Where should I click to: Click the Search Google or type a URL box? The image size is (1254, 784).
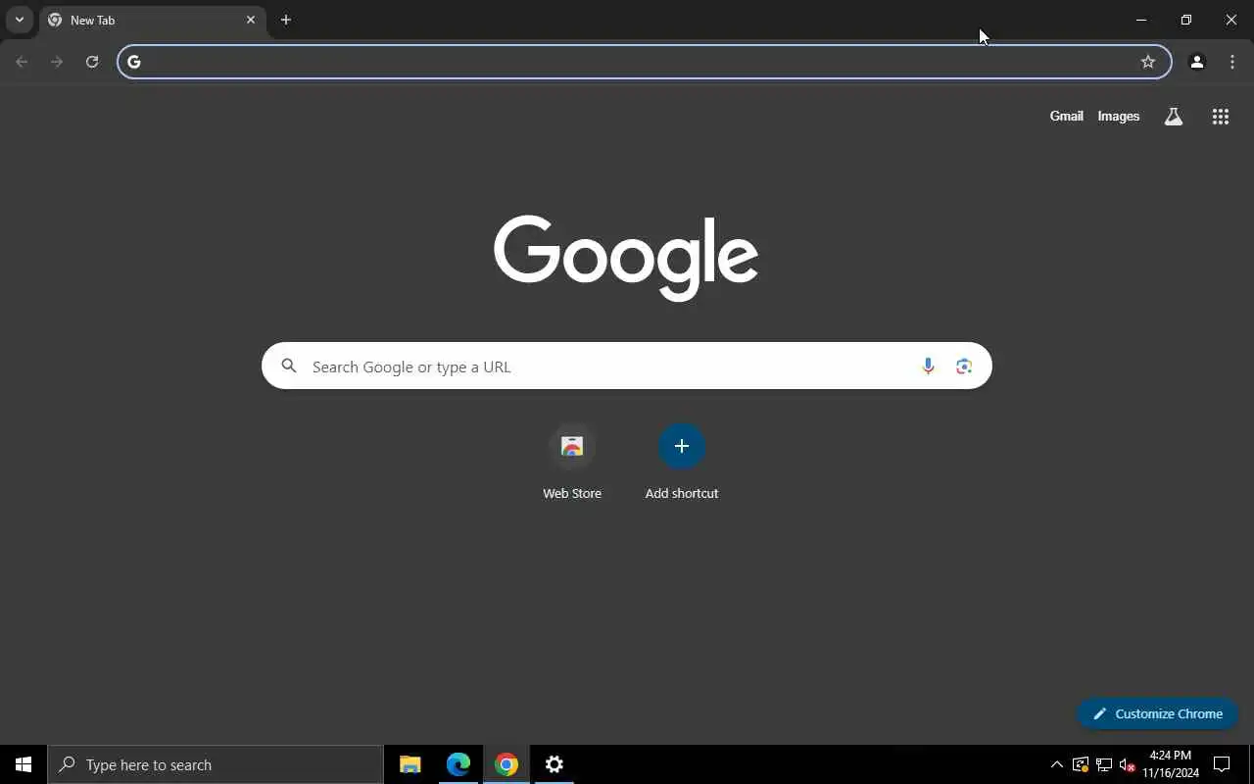click(627, 366)
